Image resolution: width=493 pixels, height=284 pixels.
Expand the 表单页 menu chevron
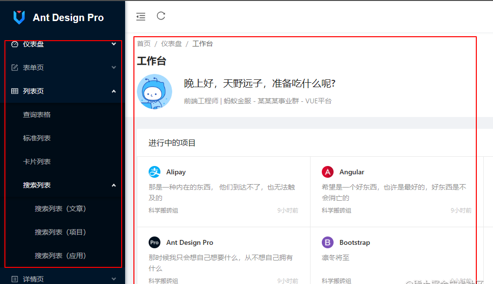coord(114,68)
